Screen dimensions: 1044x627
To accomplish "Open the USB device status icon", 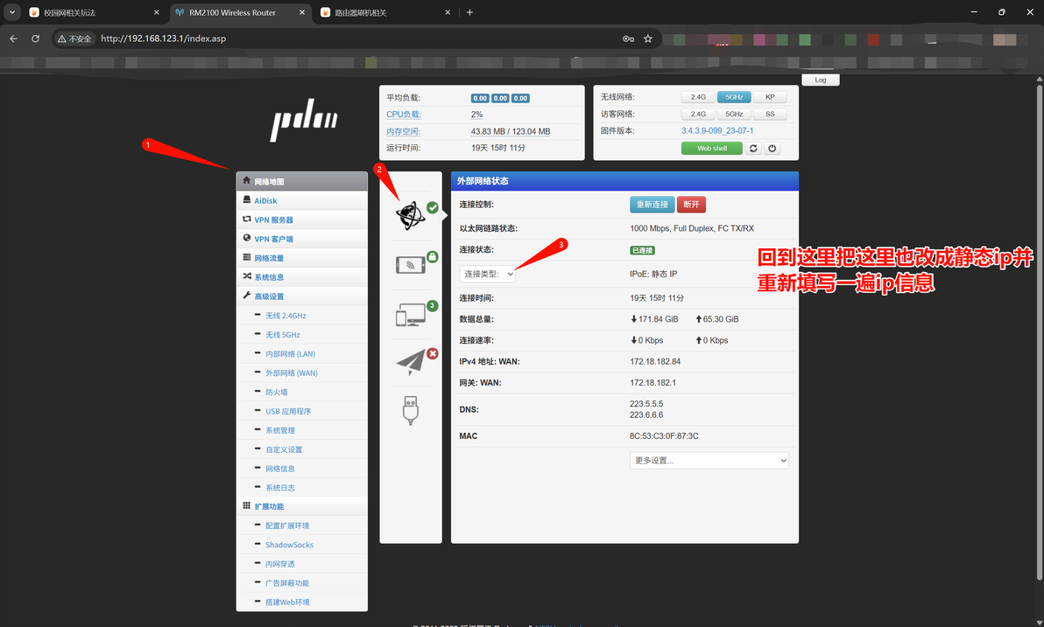I will 411,409.
